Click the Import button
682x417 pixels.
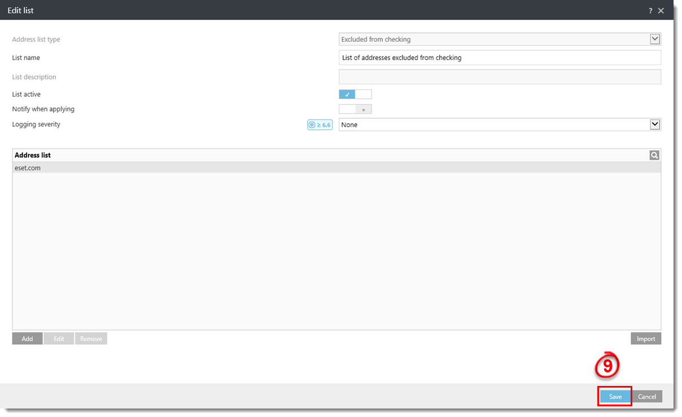point(646,338)
